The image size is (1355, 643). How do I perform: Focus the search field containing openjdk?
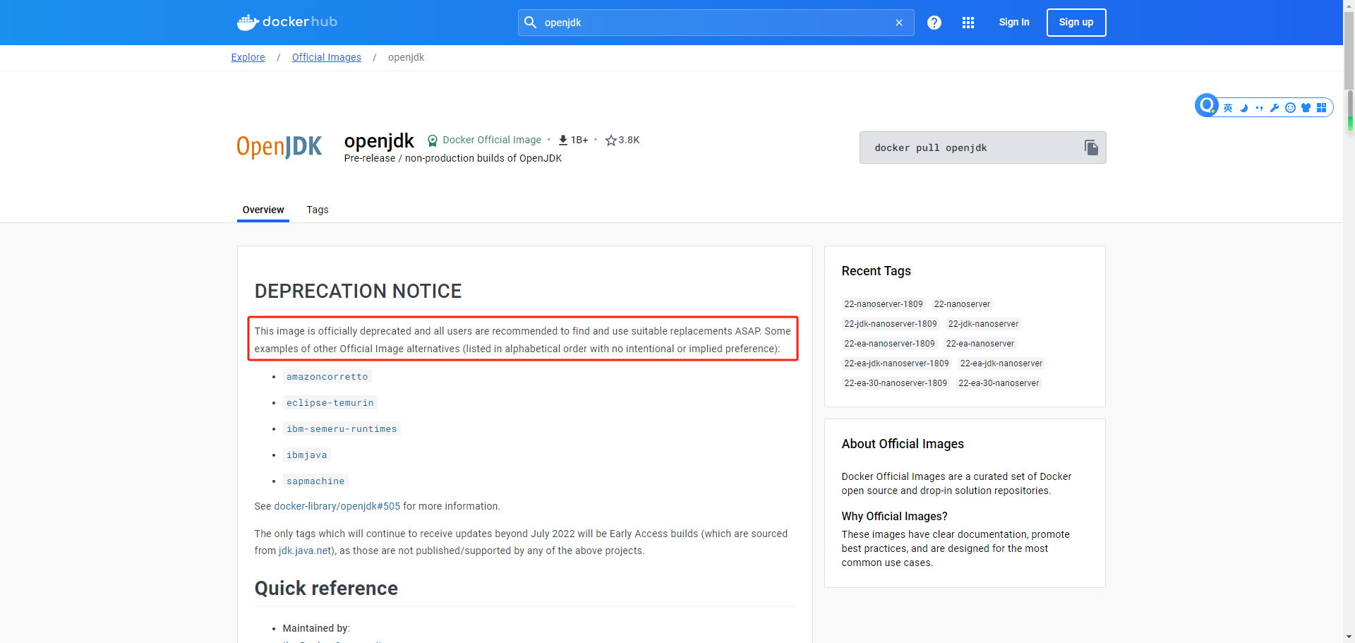716,23
